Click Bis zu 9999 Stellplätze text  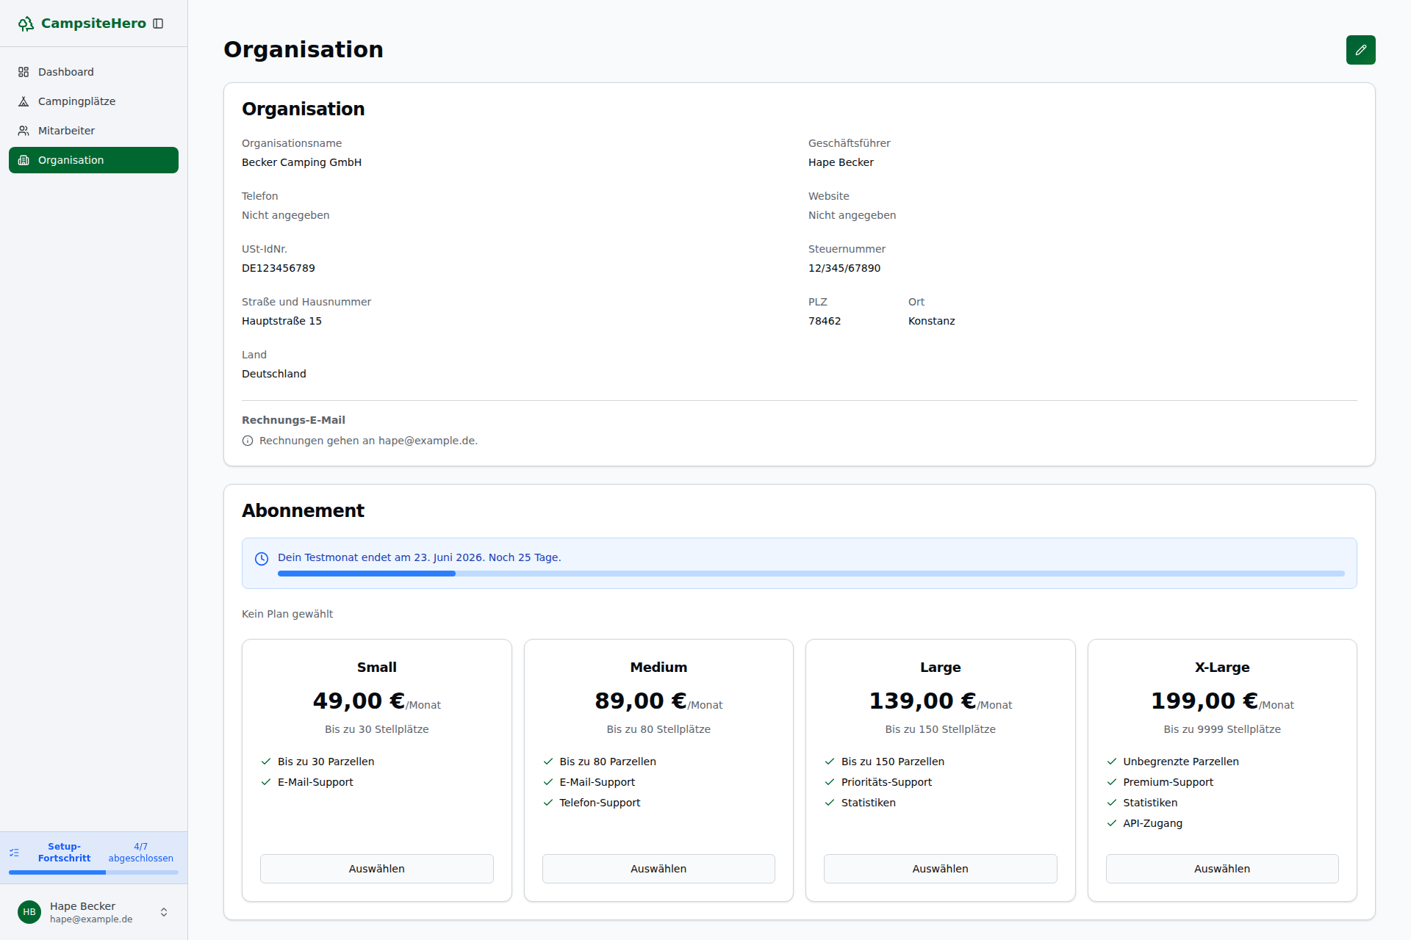click(1222, 729)
